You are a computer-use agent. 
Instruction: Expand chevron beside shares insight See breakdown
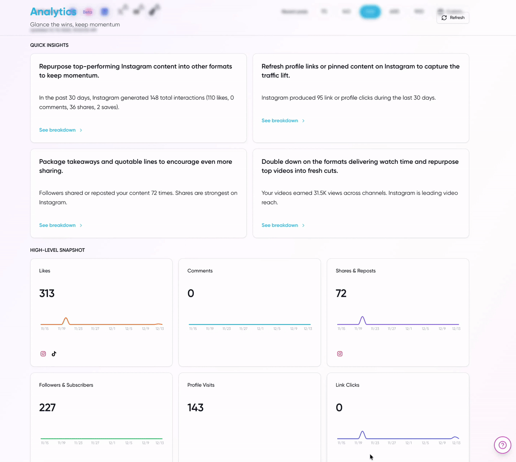(x=81, y=225)
